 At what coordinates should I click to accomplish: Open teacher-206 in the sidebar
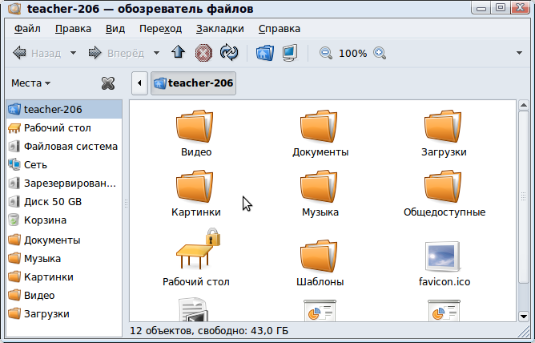coord(64,109)
